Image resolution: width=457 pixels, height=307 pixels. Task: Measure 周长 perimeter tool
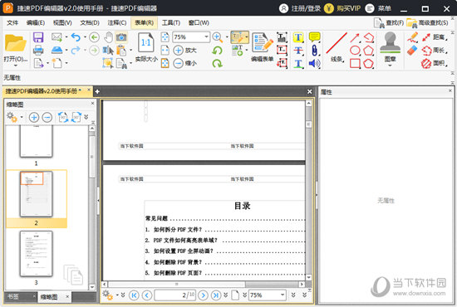point(435,51)
